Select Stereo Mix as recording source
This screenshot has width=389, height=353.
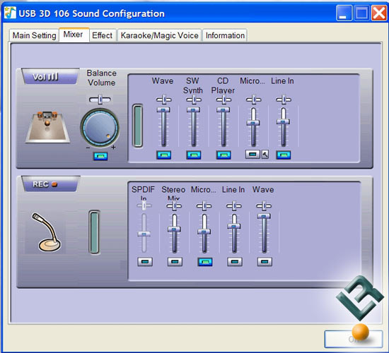[x=175, y=262]
